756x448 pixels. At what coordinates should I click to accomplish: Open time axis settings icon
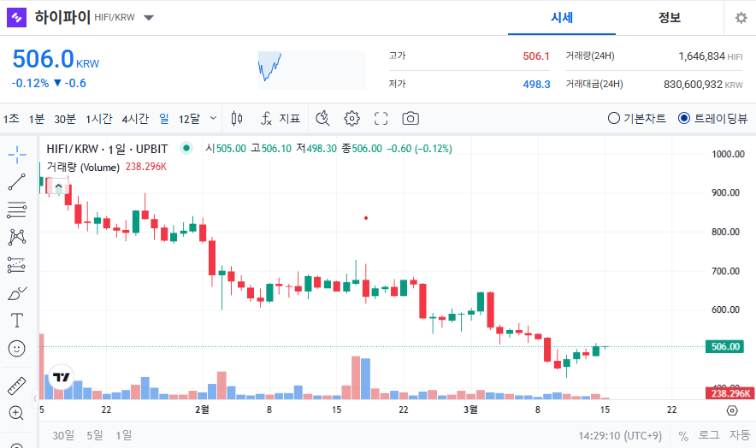coord(732,410)
